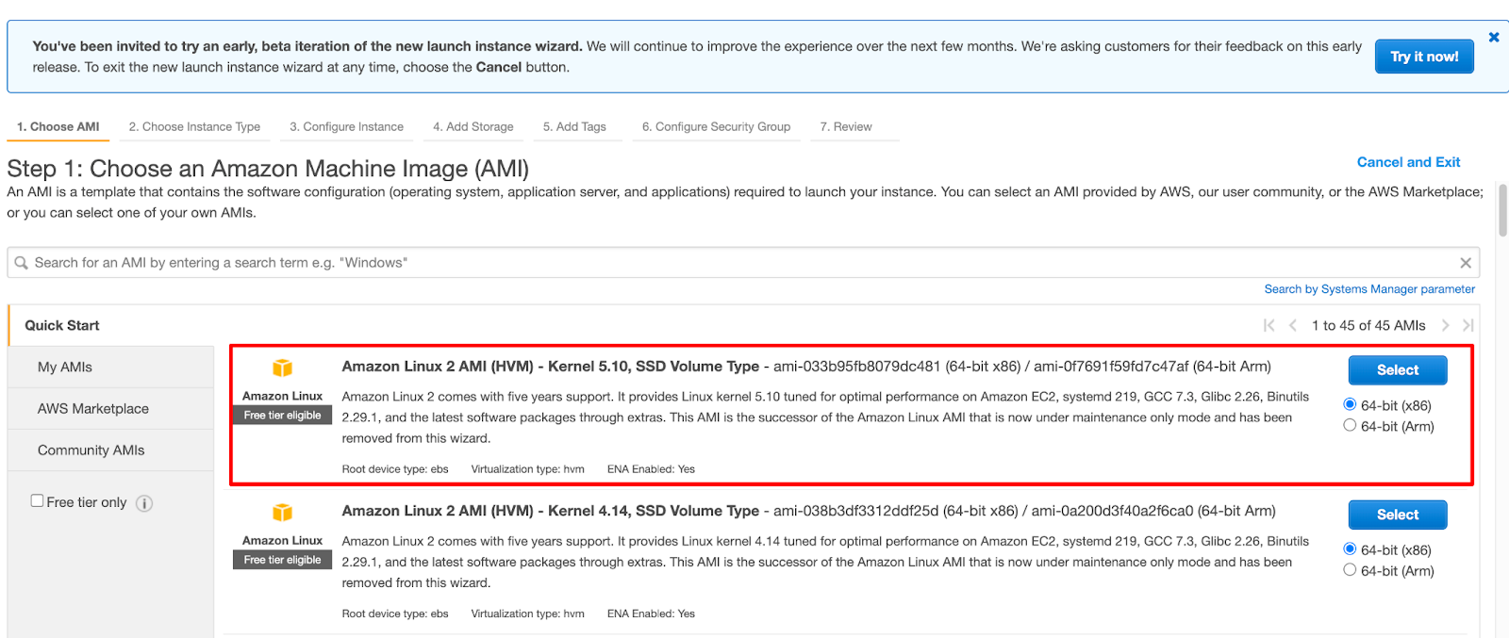Open the 3. Configure Instance tab
The image size is (1509, 638).
click(347, 127)
